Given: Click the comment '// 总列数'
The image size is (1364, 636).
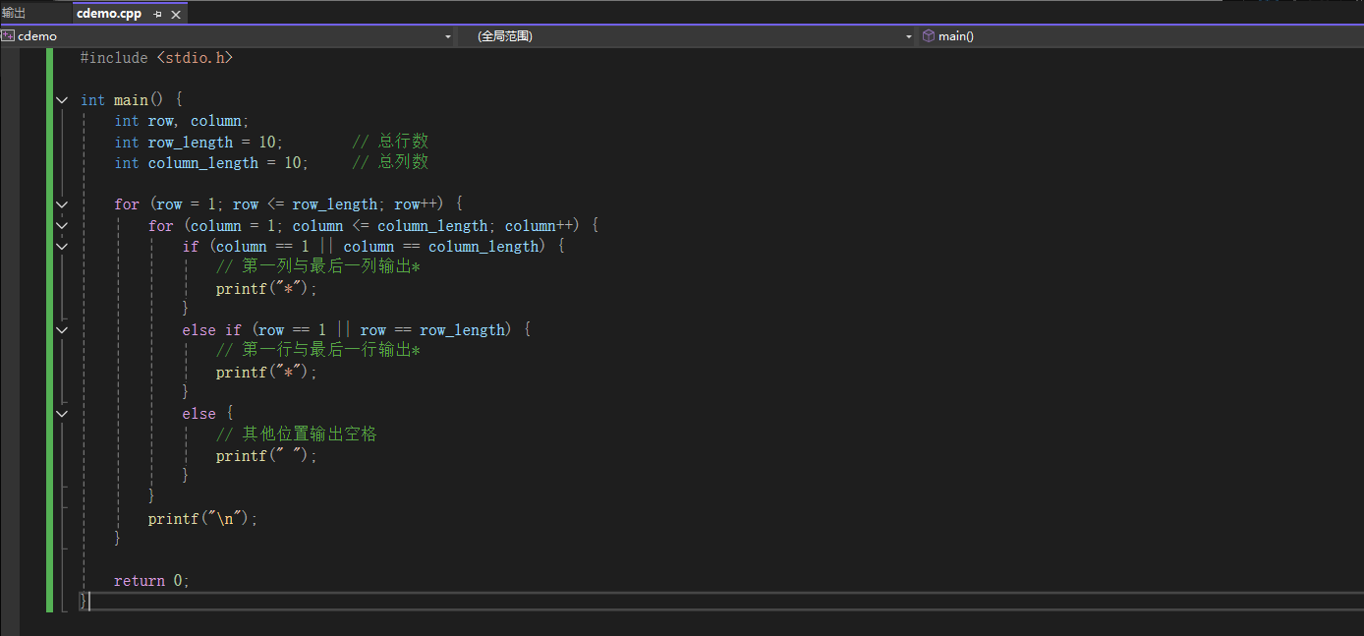Looking at the screenshot, I should coord(390,163).
